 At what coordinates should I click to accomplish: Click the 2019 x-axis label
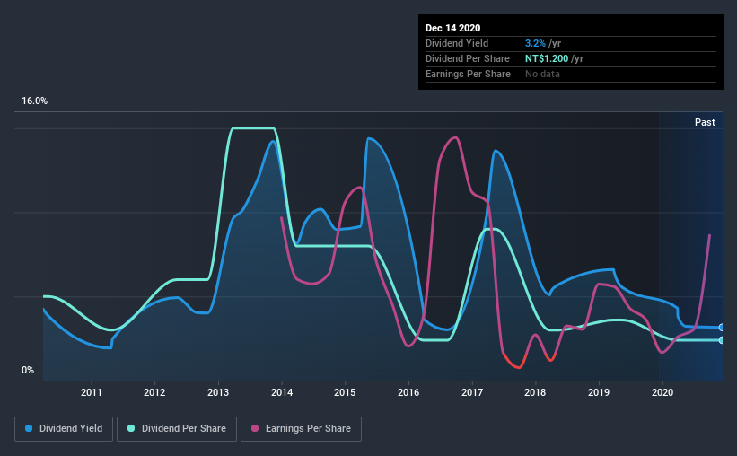point(599,392)
